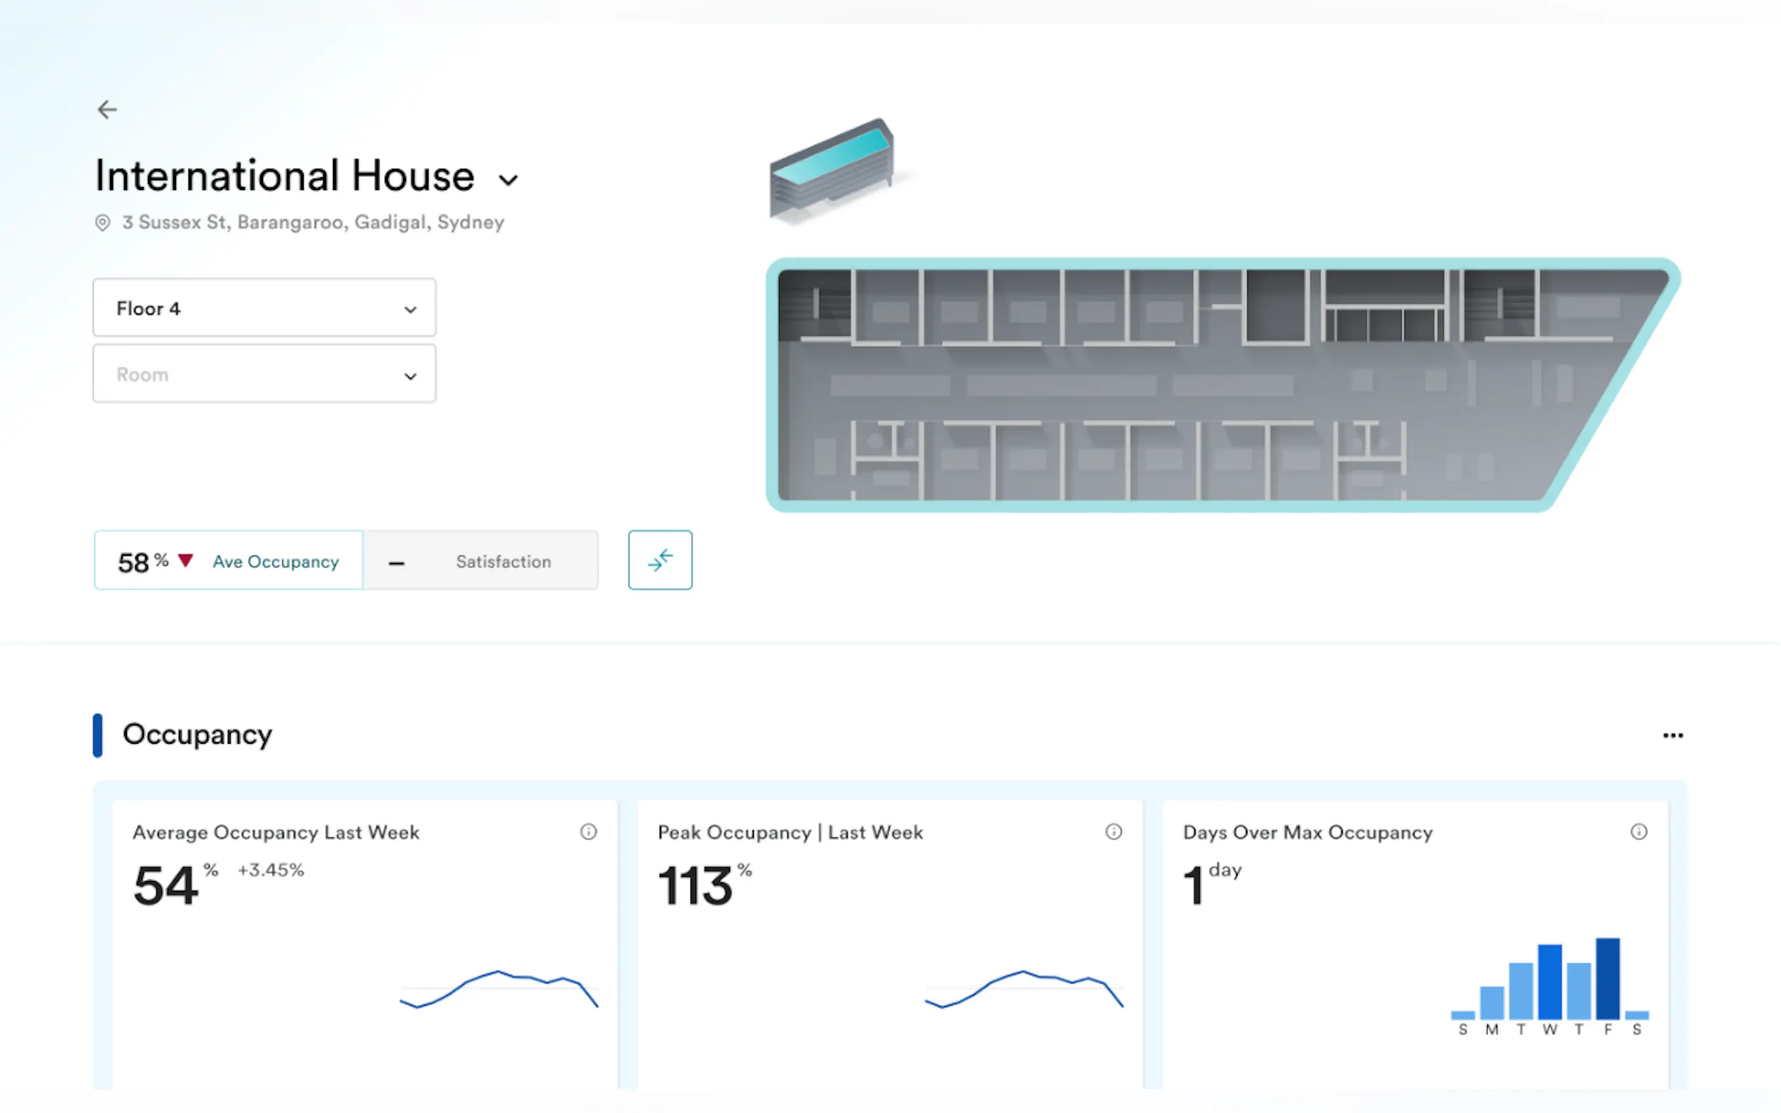The image size is (1781, 1113).
Task: Expand the International House building dropdown
Action: coord(508,179)
